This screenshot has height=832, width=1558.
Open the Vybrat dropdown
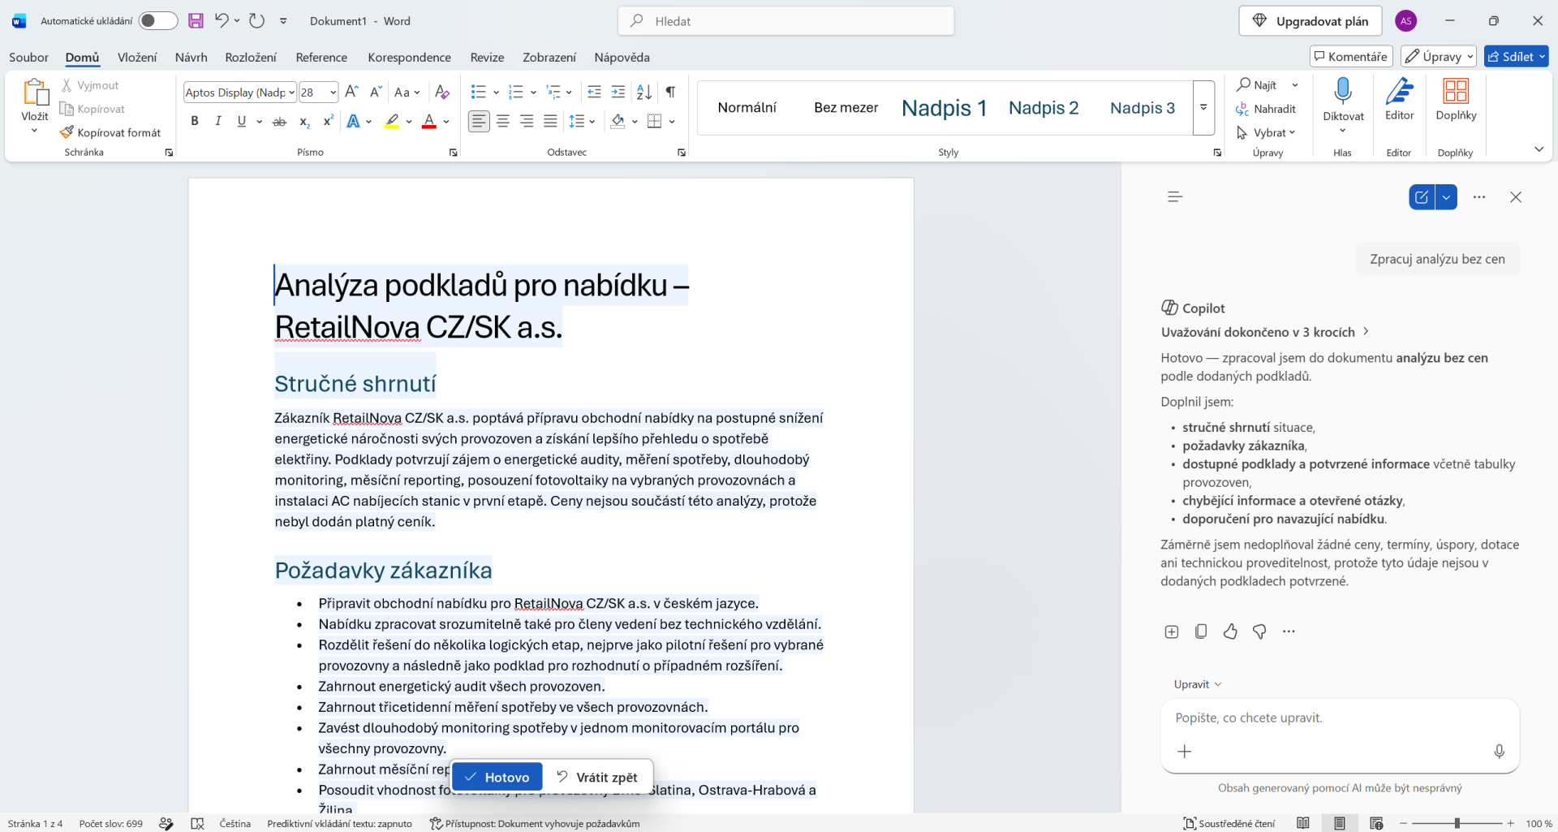click(1266, 132)
